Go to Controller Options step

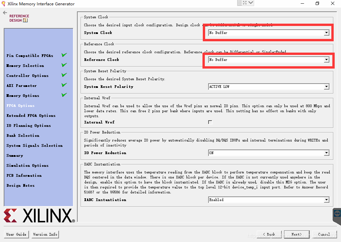pyautogui.click(x=27, y=76)
